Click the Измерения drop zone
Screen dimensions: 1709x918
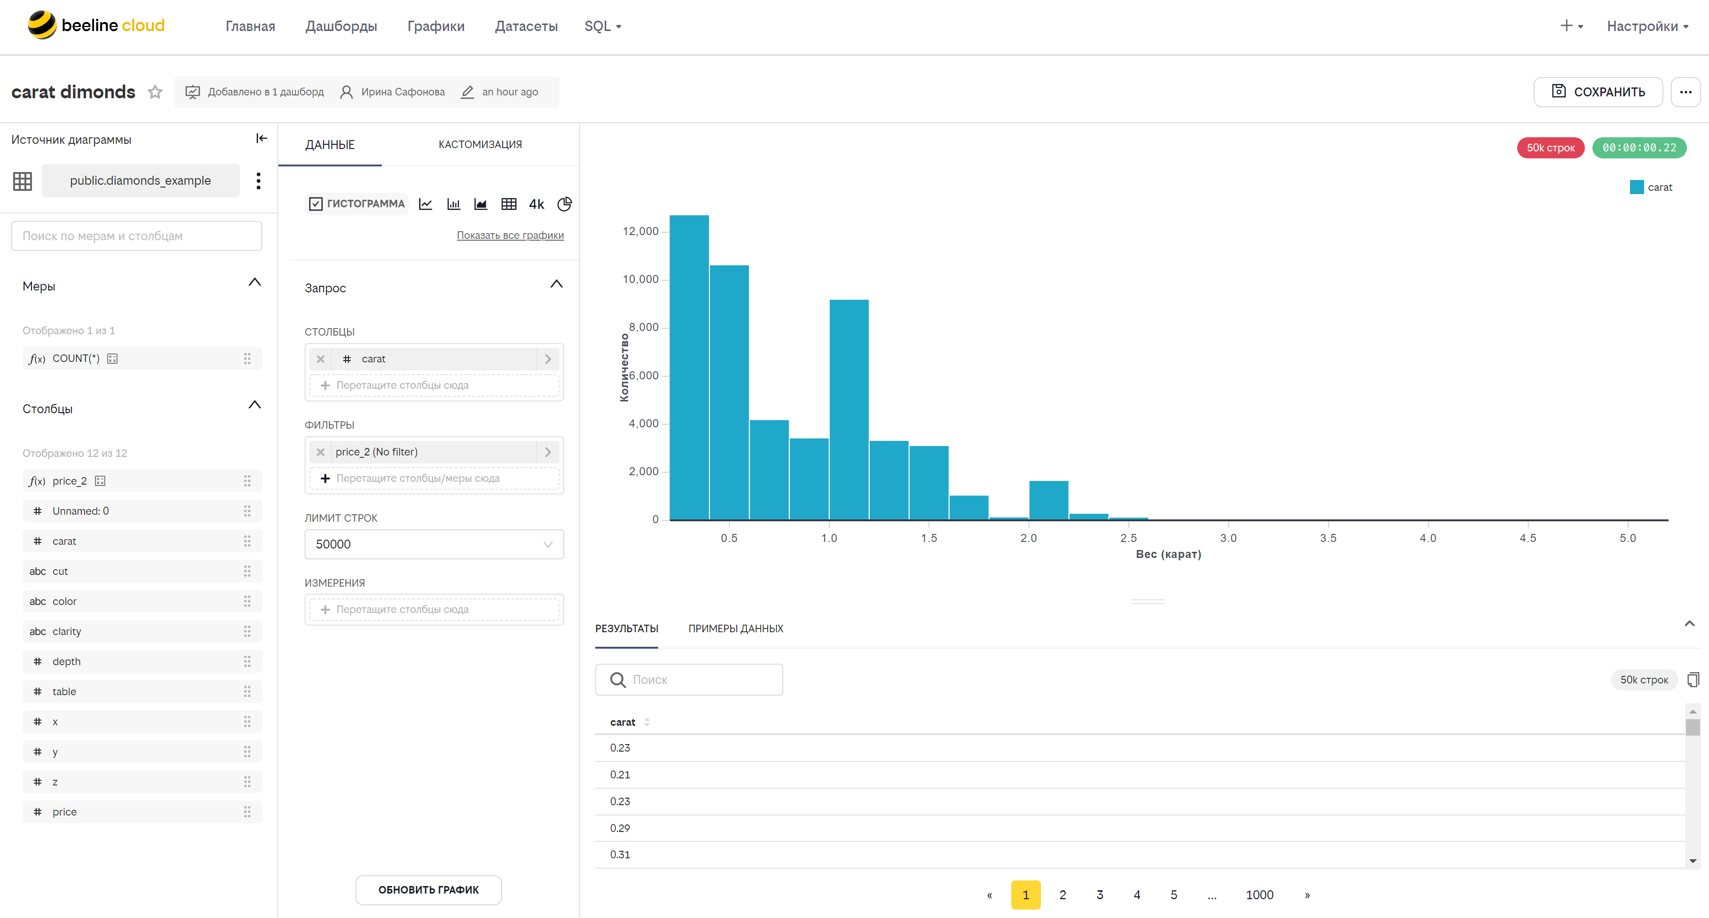click(x=434, y=609)
